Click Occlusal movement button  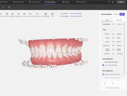point(107,34)
